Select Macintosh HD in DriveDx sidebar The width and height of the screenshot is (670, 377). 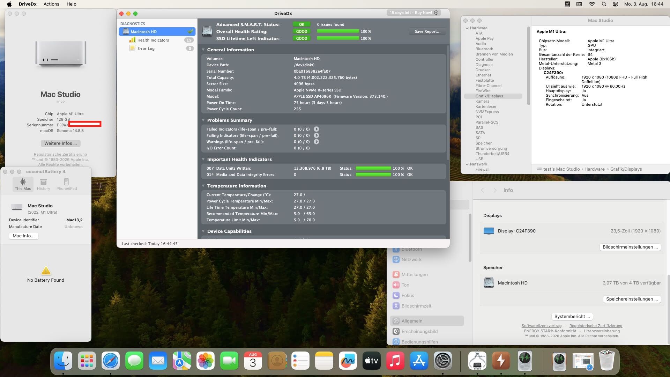point(157,32)
